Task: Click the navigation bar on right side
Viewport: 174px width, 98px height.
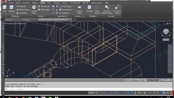Action: (170, 59)
